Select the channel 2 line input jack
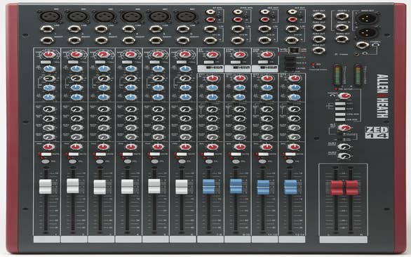This screenshot has width=411, height=257. click(74, 29)
